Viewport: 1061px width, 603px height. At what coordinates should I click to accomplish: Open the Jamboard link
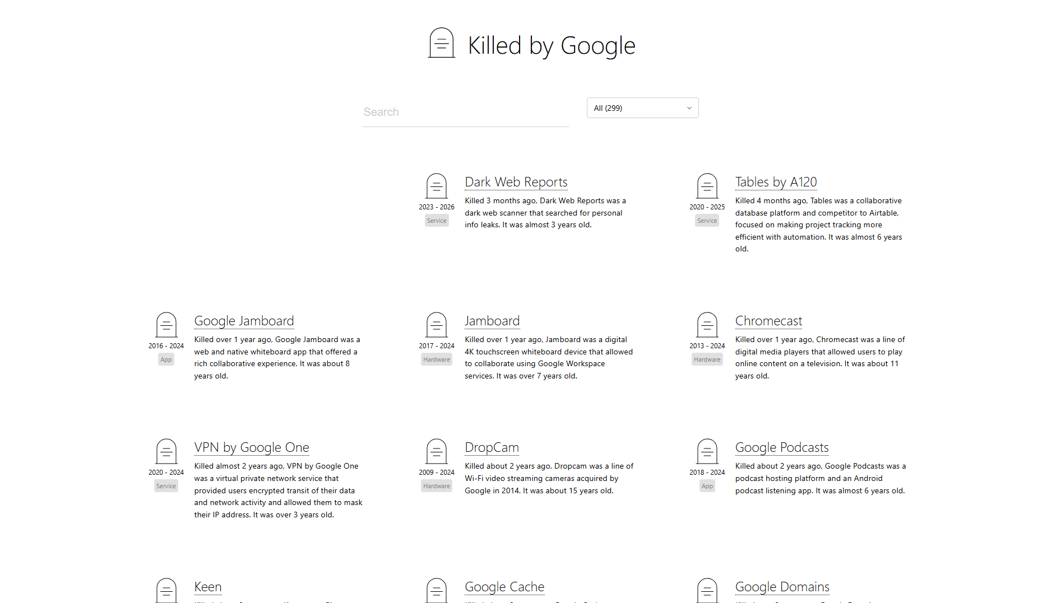(492, 321)
